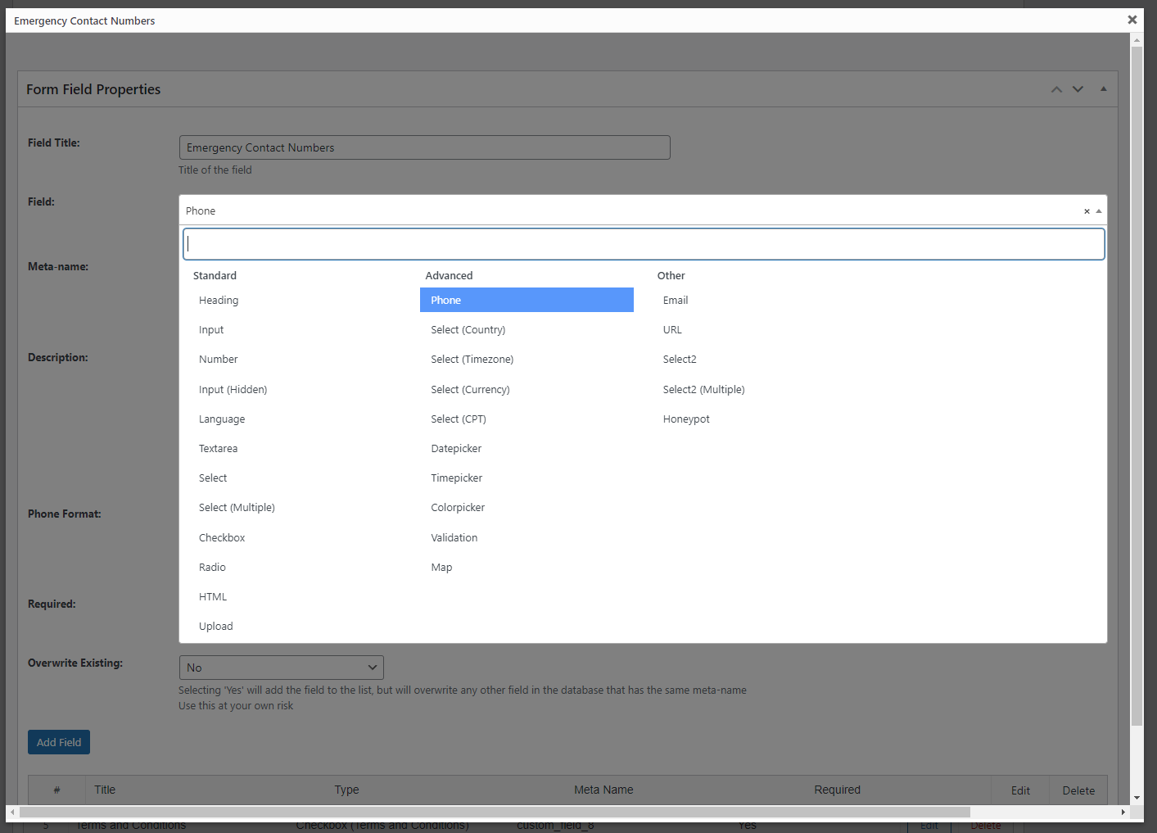Click the move panel down arrow
Viewport: 1157px width, 833px height.
point(1078,89)
